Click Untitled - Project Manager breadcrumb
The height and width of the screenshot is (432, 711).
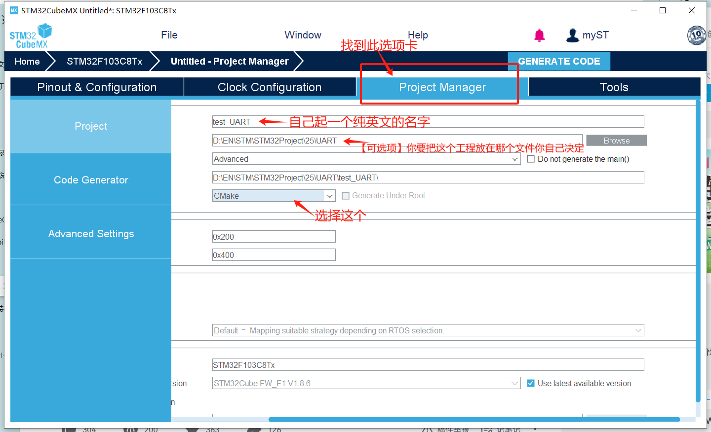click(x=230, y=61)
